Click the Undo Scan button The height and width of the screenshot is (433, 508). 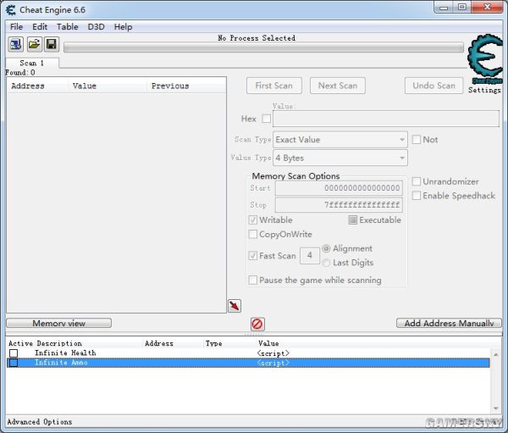pos(433,86)
